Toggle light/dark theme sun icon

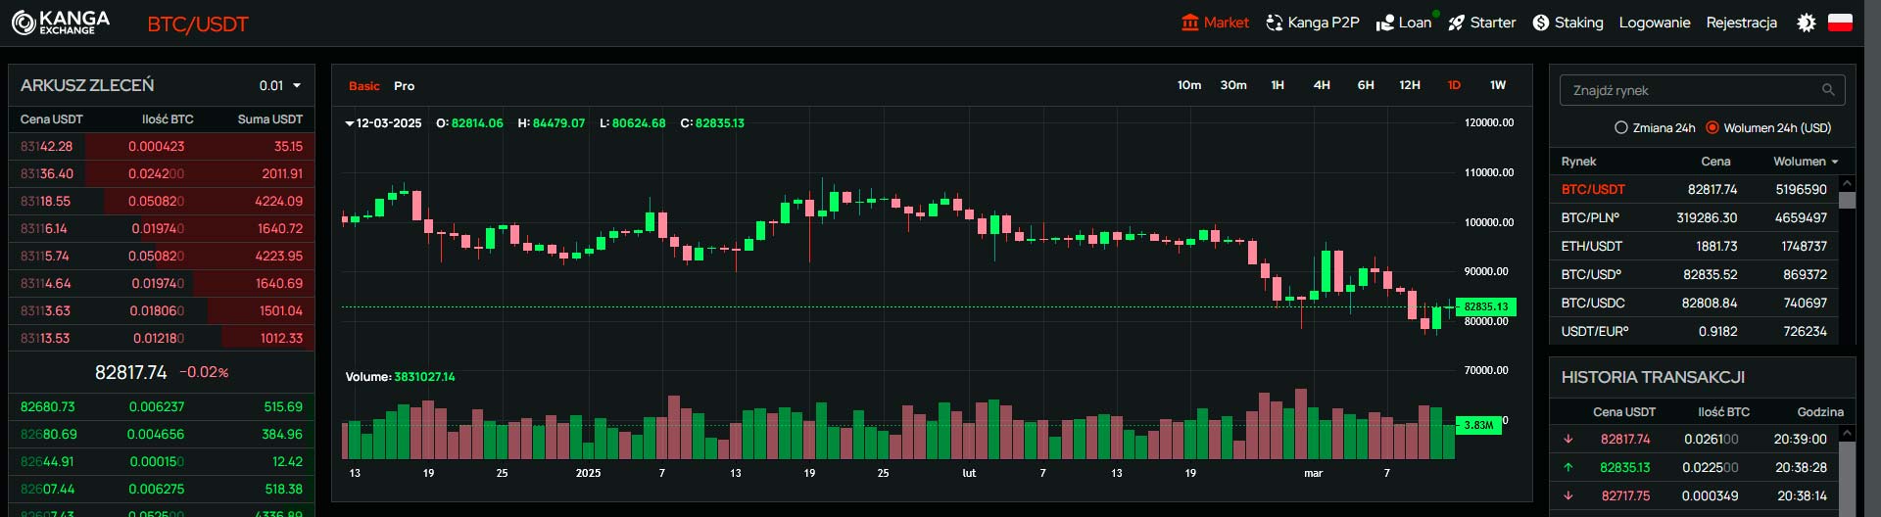point(1807,23)
